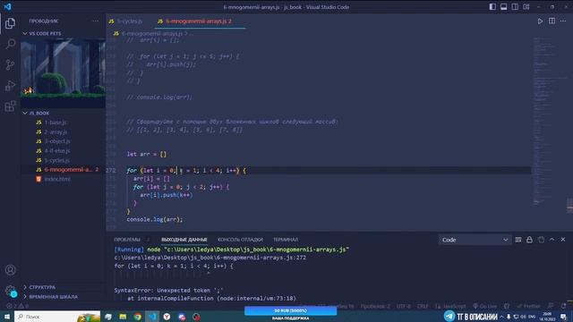Open errors and warnings count in status bar
The width and height of the screenshot is (573, 322).
(x=17, y=306)
